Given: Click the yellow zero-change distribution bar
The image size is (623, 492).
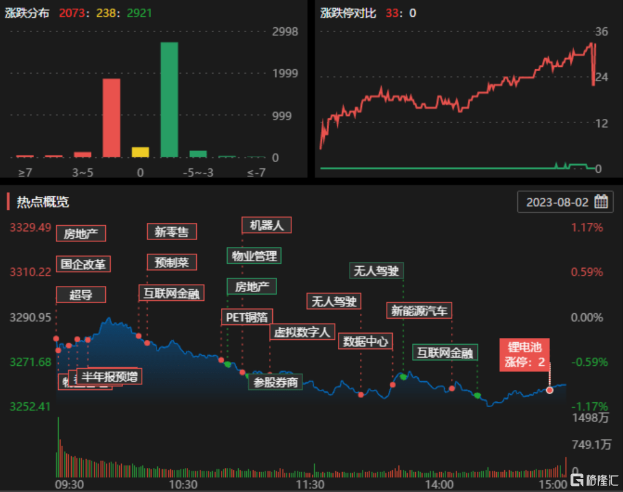Looking at the screenshot, I should point(140,152).
